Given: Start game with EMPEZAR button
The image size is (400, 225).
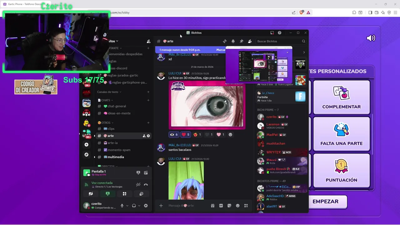Looking at the screenshot, I should 326,202.
